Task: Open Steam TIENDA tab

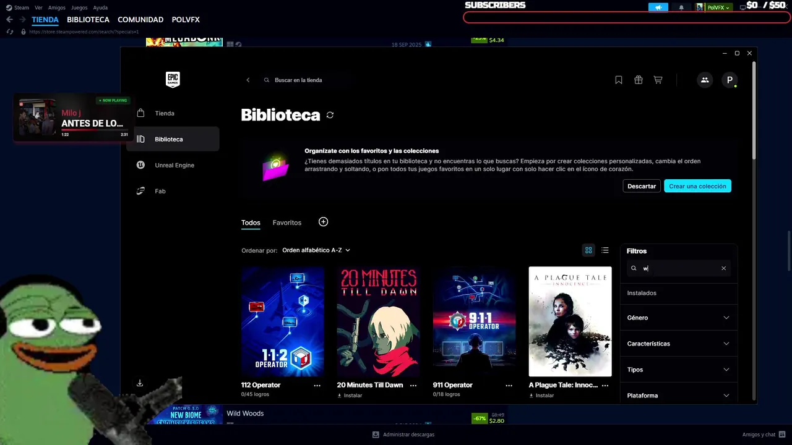Action: click(x=45, y=20)
